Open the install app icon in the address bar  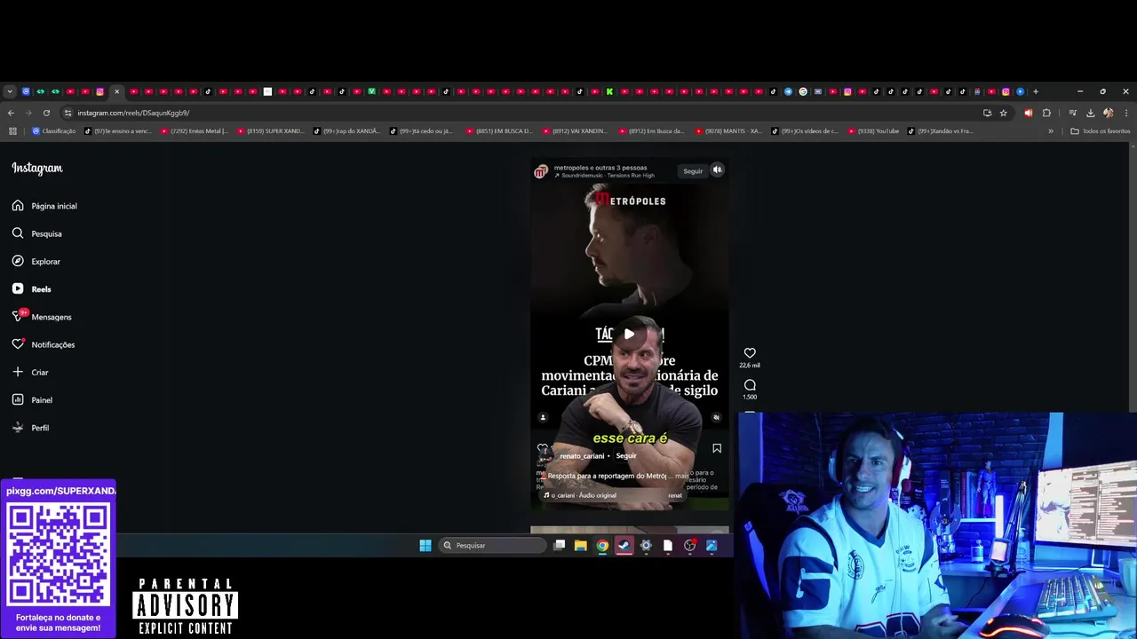click(987, 113)
